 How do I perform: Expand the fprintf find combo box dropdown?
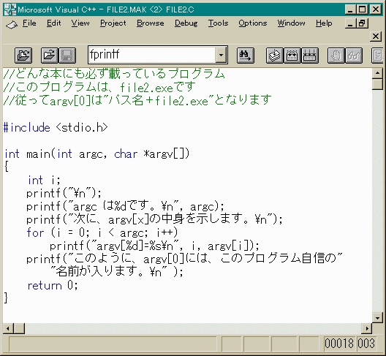coord(221,55)
